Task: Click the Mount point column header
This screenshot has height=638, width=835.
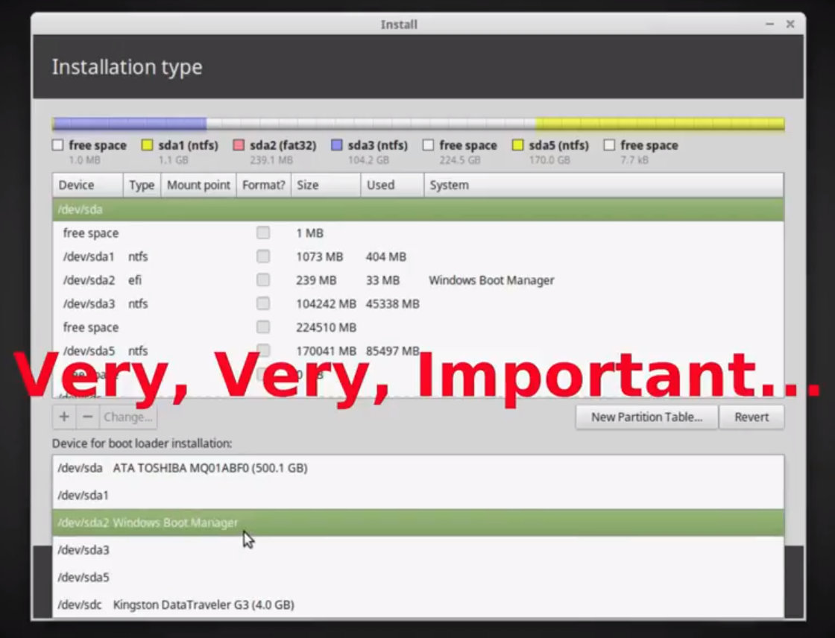Action: (x=198, y=185)
